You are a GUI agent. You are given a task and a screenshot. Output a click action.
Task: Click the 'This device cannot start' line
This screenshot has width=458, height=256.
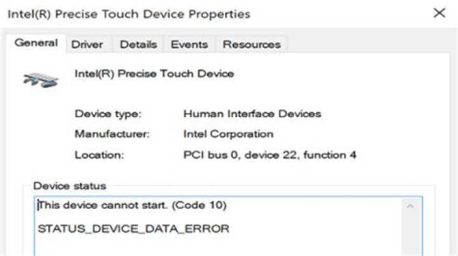coord(132,206)
